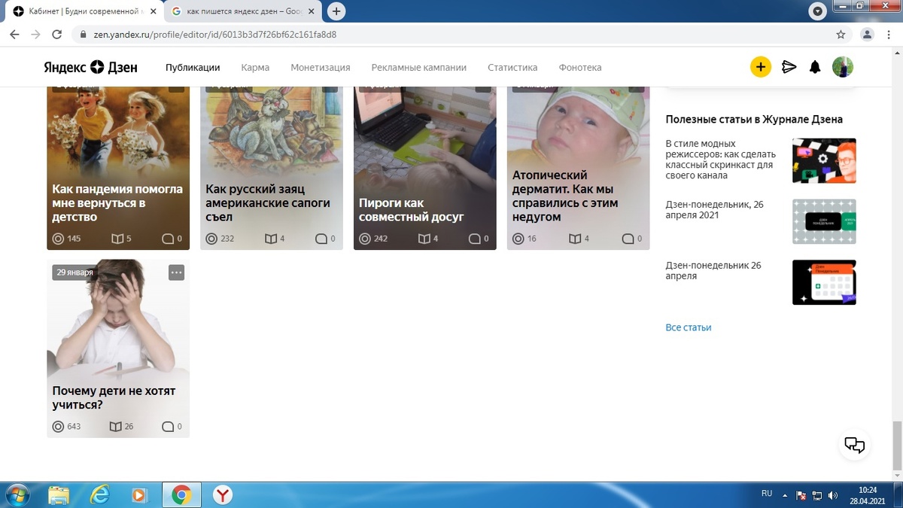Open the Публикации tab
This screenshot has height=508, width=903.
pos(193,67)
